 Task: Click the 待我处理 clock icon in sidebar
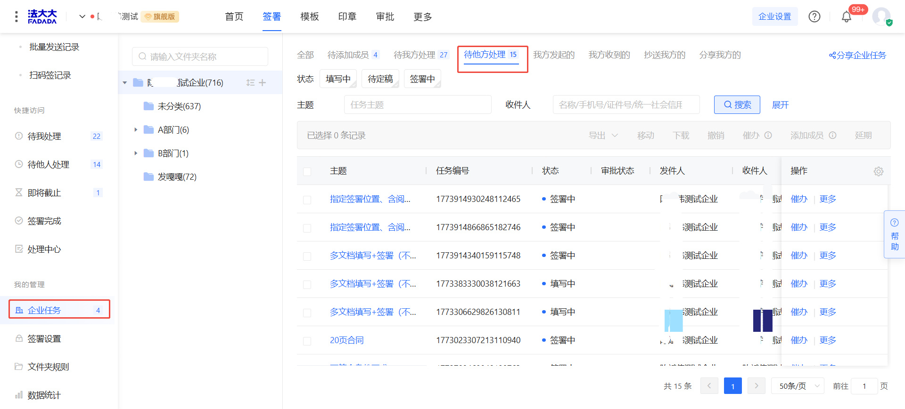click(19, 136)
